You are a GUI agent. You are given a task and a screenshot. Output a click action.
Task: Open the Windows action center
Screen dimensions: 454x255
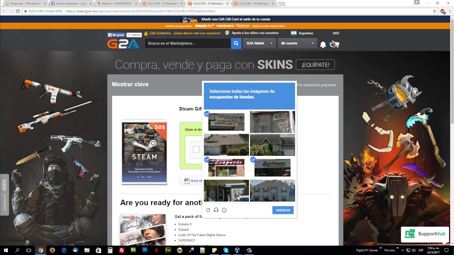(x=447, y=250)
